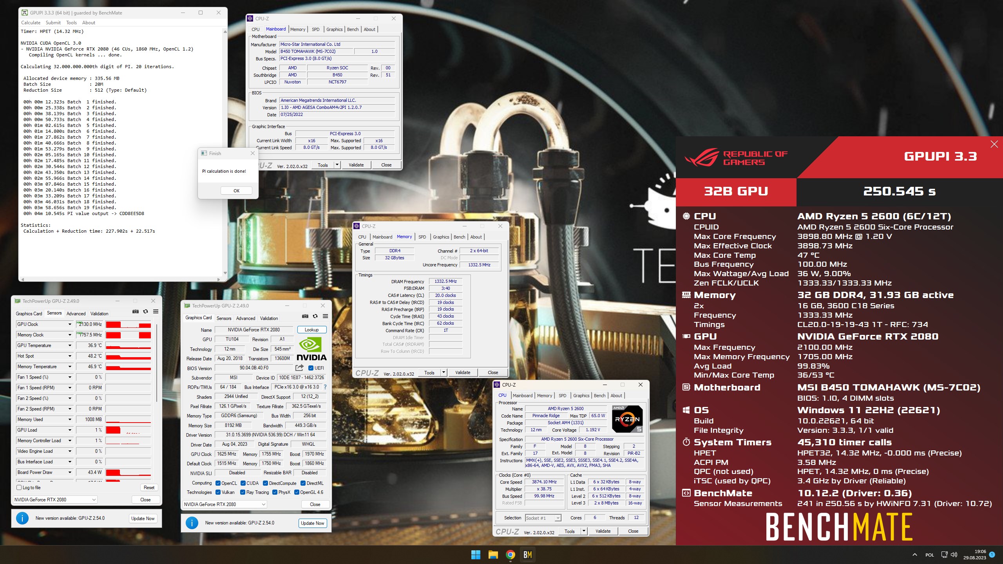Toggle the UEFI checkbox in GPU-Z
Screen dimensions: 1003x564
(x=311, y=368)
